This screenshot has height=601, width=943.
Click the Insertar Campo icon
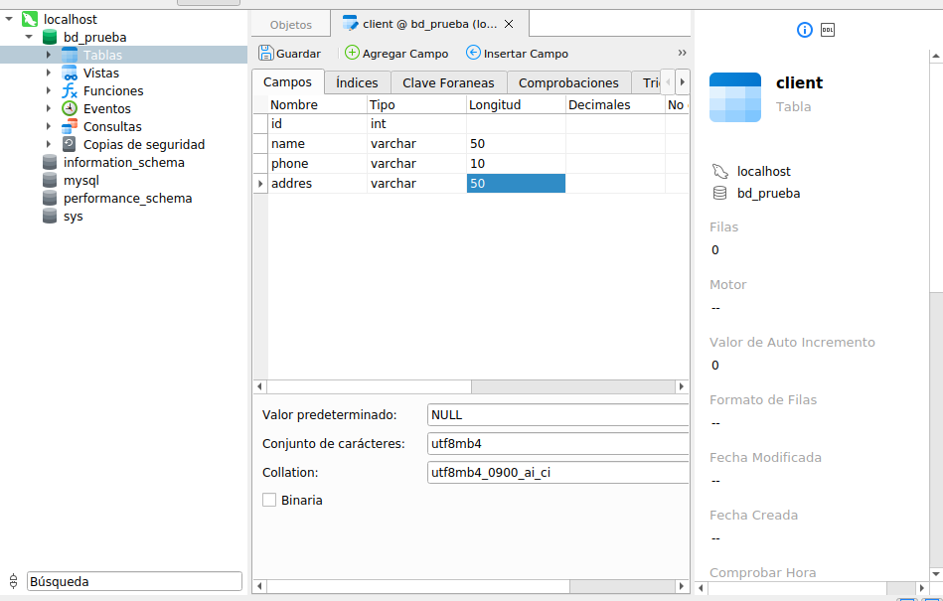(x=473, y=53)
